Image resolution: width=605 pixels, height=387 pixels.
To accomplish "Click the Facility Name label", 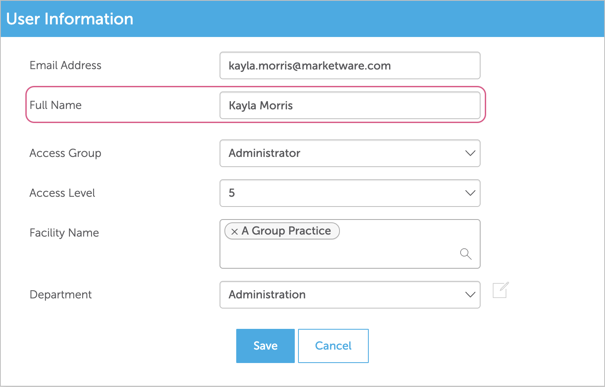I will click(x=64, y=233).
